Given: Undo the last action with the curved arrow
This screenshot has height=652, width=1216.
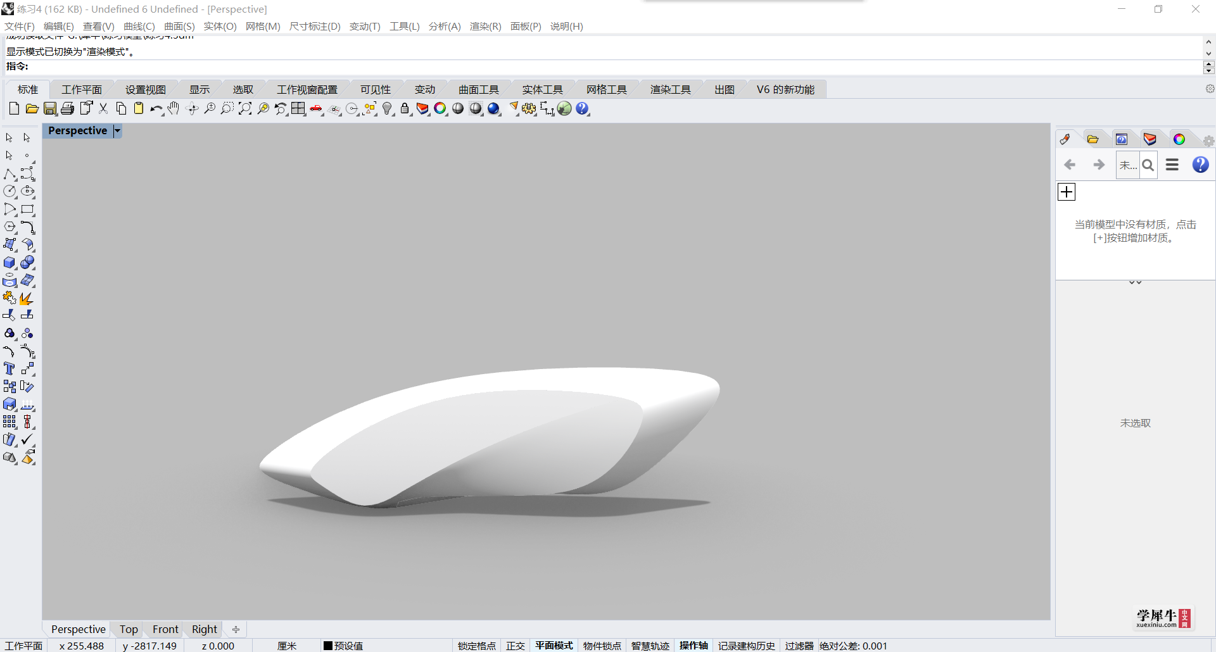Looking at the screenshot, I should tap(156, 109).
